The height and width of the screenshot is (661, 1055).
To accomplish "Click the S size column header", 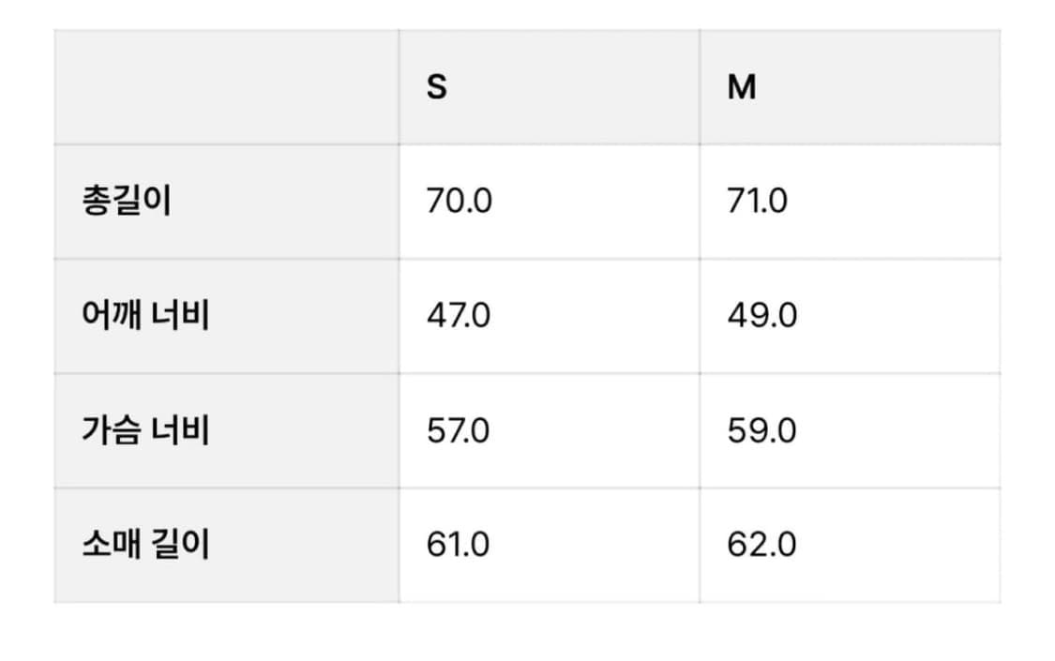I will pyautogui.click(x=437, y=87).
